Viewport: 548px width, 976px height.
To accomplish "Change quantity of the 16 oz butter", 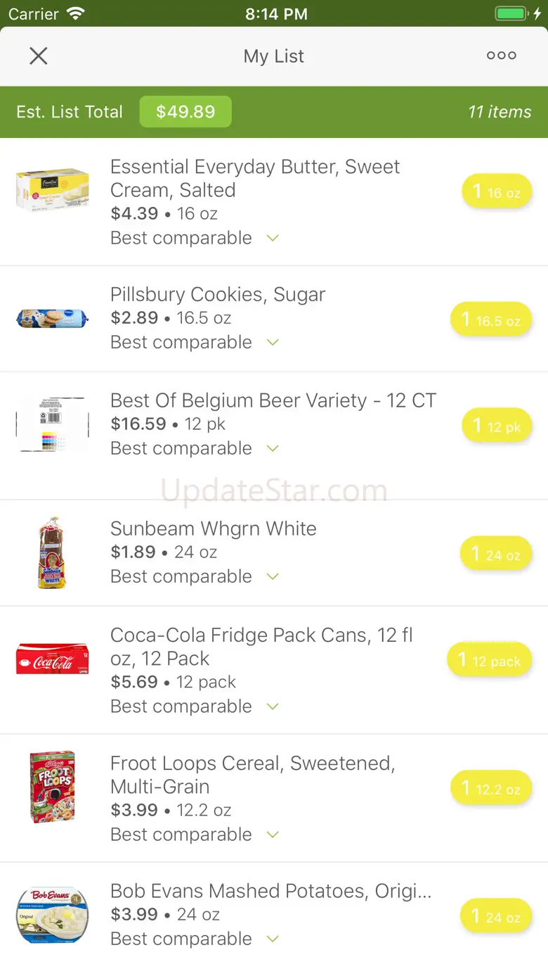I will tap(497, 191).
